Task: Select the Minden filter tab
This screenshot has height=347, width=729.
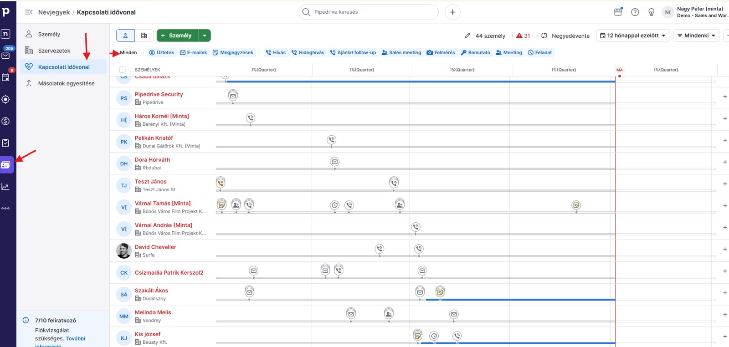Action: (x=128, y=52)
